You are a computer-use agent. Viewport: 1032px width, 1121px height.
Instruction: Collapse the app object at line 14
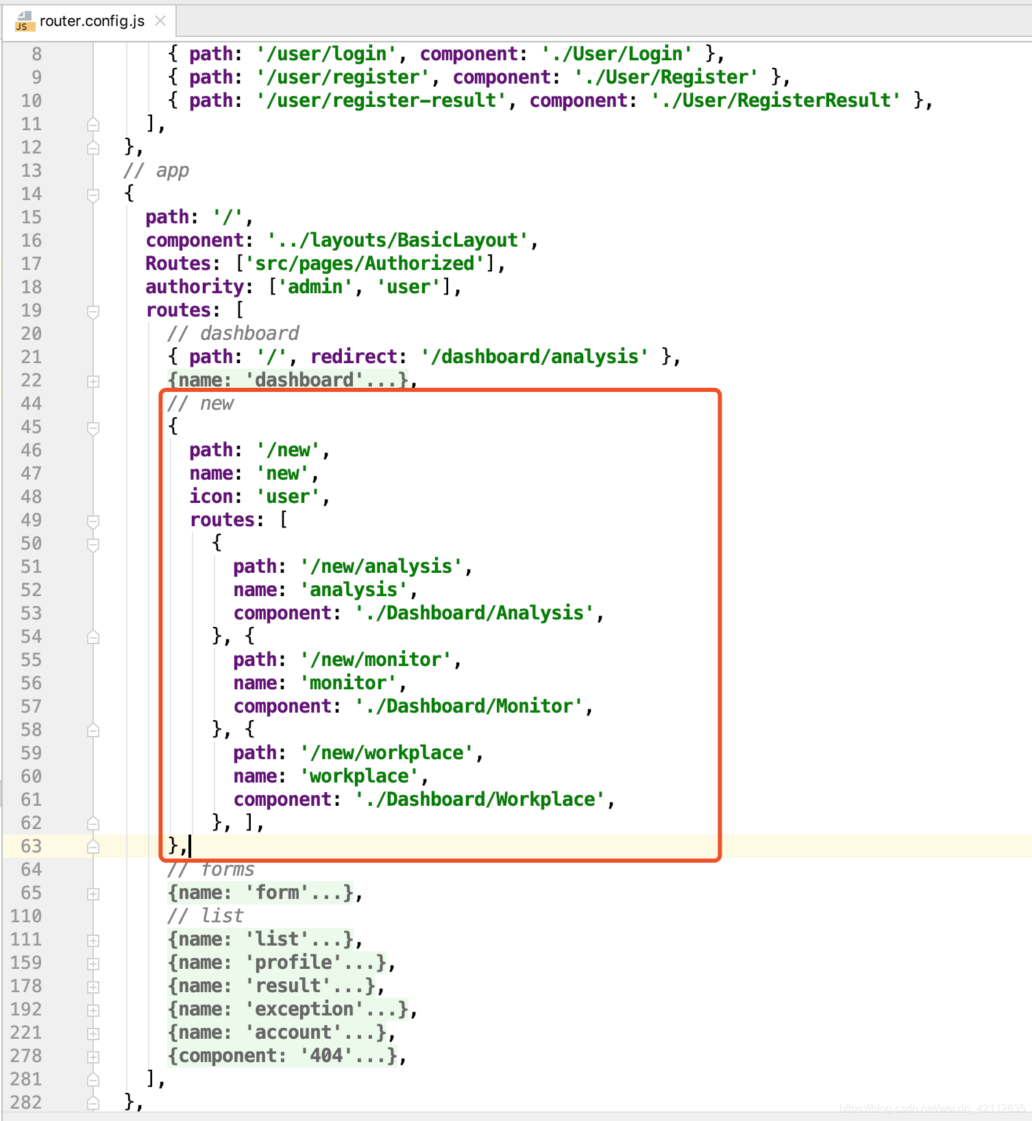(93, 195)
